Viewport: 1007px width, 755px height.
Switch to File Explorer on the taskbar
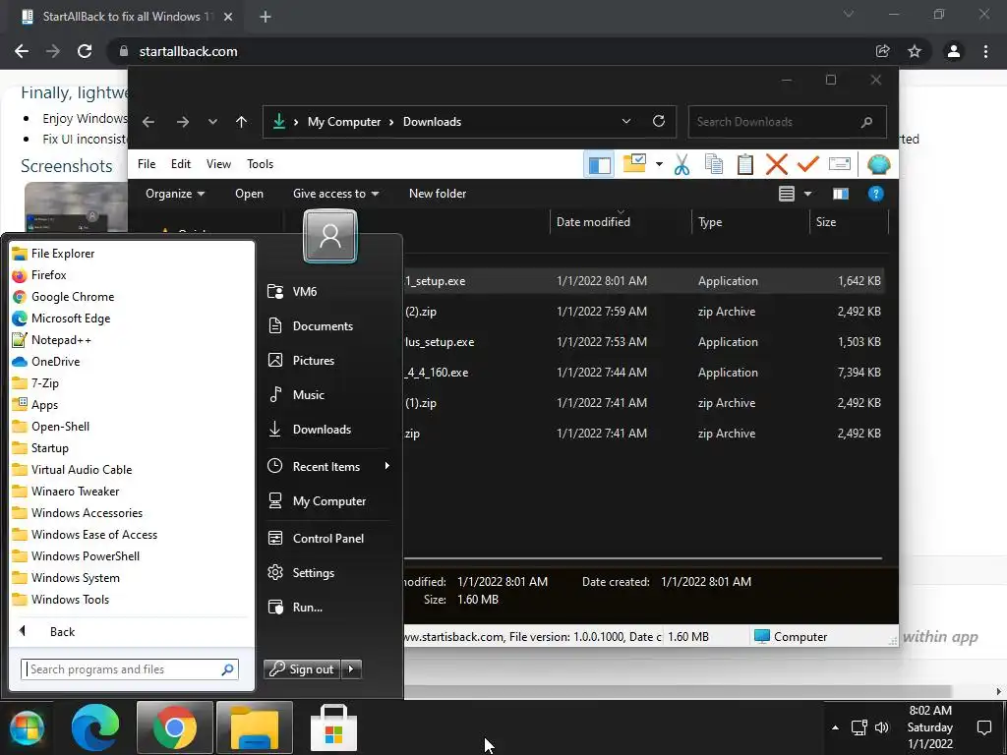point(255,728)
